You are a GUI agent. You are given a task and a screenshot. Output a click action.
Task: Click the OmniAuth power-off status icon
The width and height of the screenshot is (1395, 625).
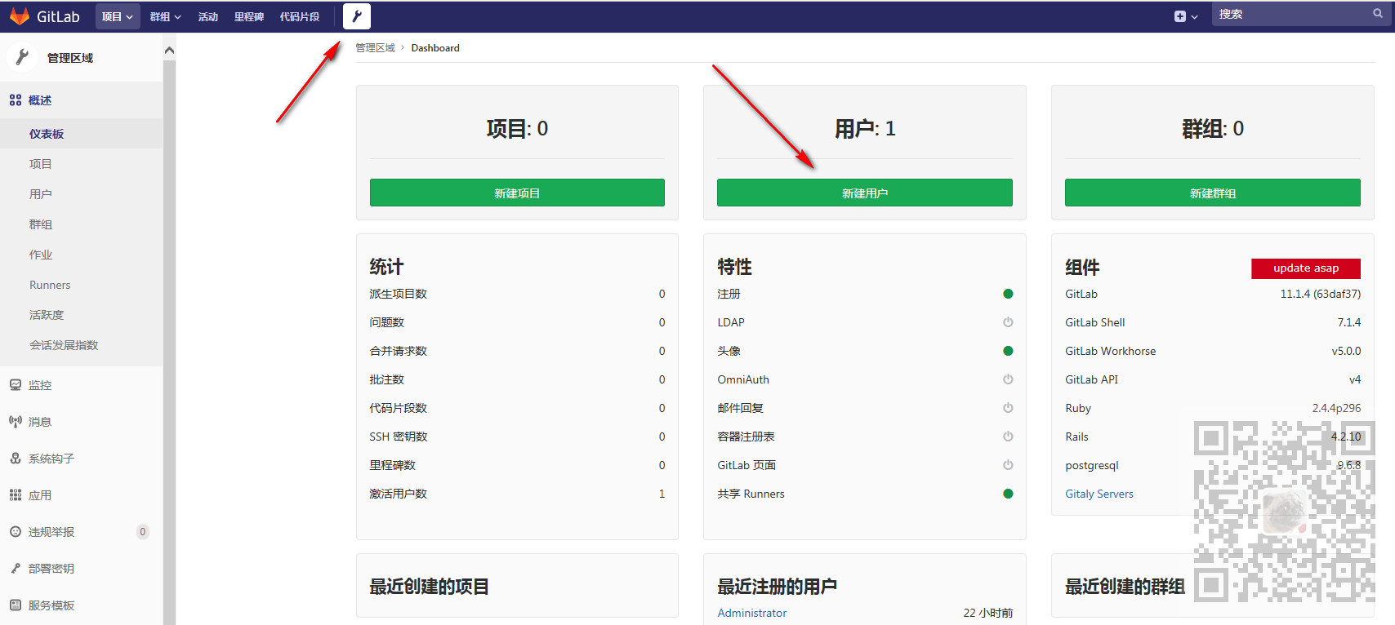[1008, 379]
